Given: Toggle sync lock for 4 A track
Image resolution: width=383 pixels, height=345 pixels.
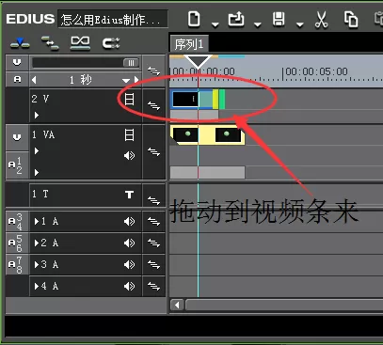Looking at the screenshot, I should point(153,286).
